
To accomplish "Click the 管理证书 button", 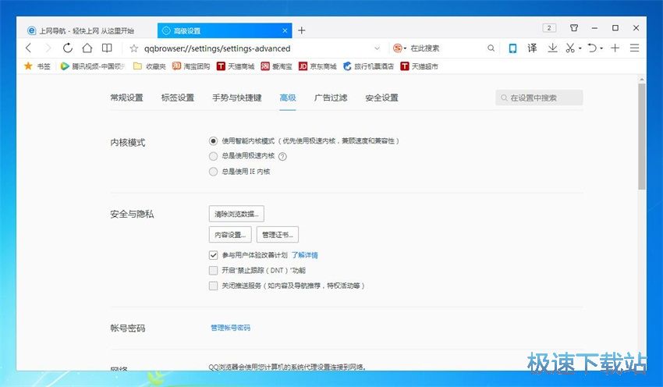I will (x=278, y=235).
